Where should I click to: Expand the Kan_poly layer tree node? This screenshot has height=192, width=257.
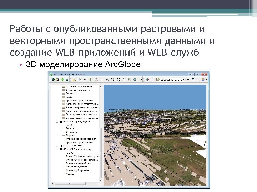point(57,146)
